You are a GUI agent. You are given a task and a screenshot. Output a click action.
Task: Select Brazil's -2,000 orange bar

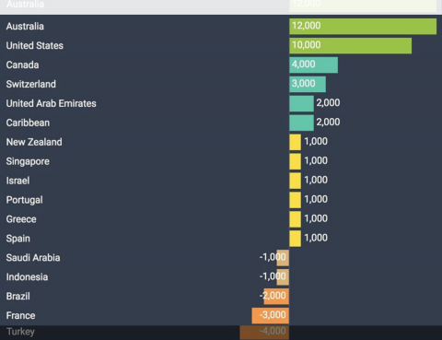pyautogui.click(x=276, y=297)
